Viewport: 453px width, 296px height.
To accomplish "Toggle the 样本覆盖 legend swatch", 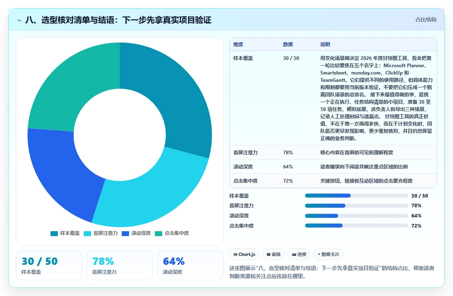I will point(54,234).
